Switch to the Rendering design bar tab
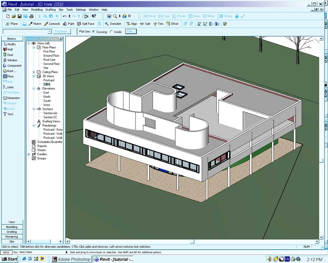 point(12,237)
